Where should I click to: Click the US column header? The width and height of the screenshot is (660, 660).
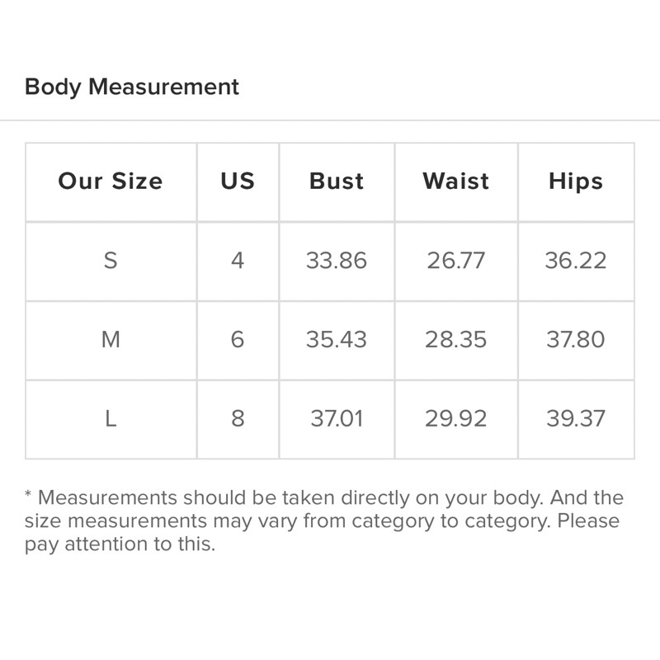[x=238, y=181]
